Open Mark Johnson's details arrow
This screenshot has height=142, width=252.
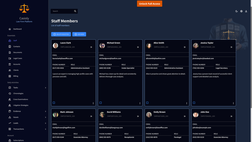point(91,116)
